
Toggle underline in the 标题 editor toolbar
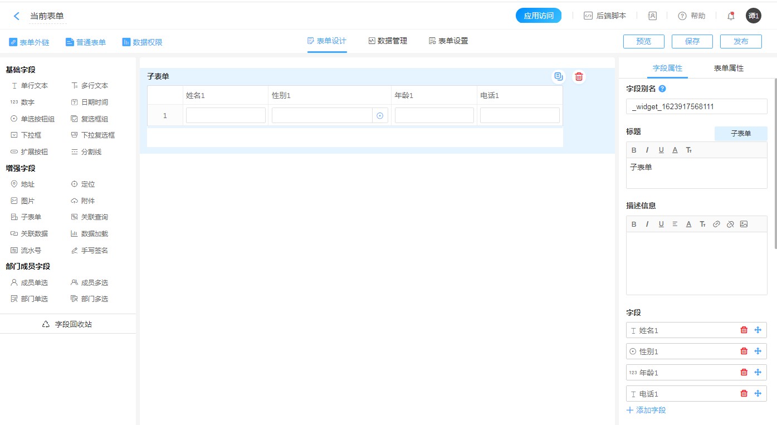(661, 150)
